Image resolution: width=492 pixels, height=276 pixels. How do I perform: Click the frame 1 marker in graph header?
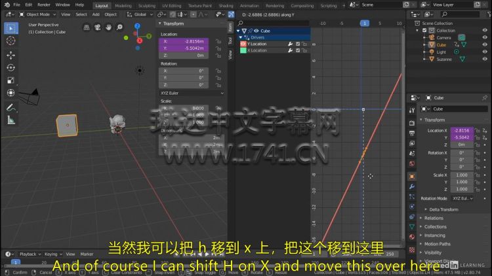(364, 23)
